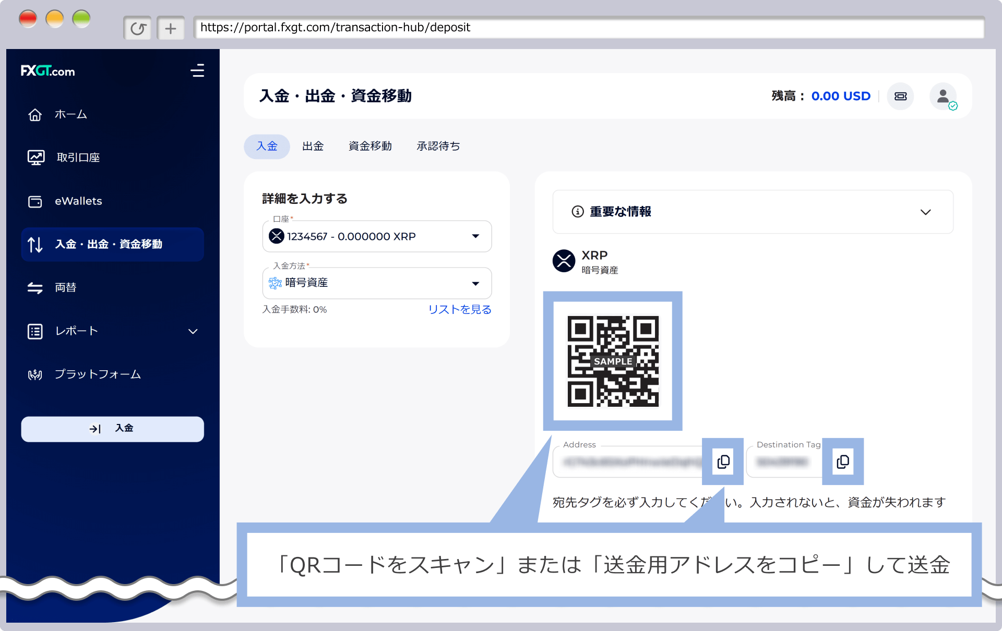
Task: Click the exchange arrows icon beside 両替
Action: tap(35, 288)
